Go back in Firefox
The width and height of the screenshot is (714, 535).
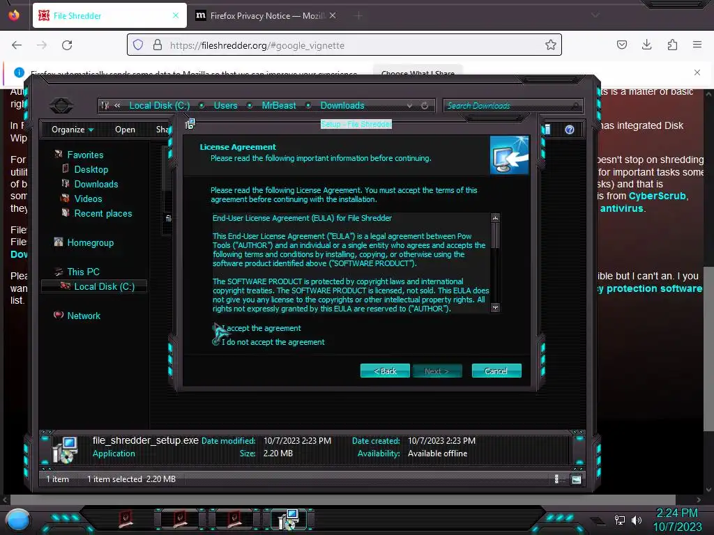[x=17, y=45]
